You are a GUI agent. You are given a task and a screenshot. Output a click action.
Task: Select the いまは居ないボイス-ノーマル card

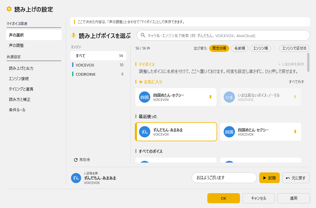pyautogui.click(x=260, y=97)
